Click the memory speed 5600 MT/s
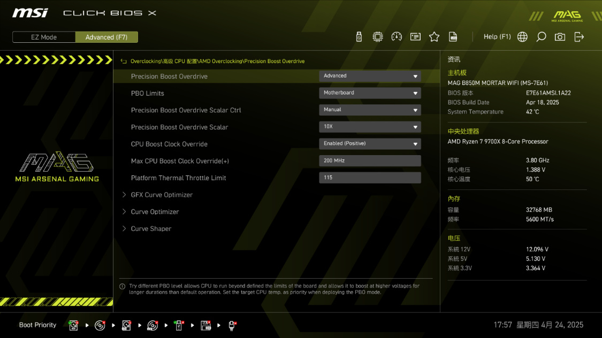 pyautogui.click(x=540, y=219)
